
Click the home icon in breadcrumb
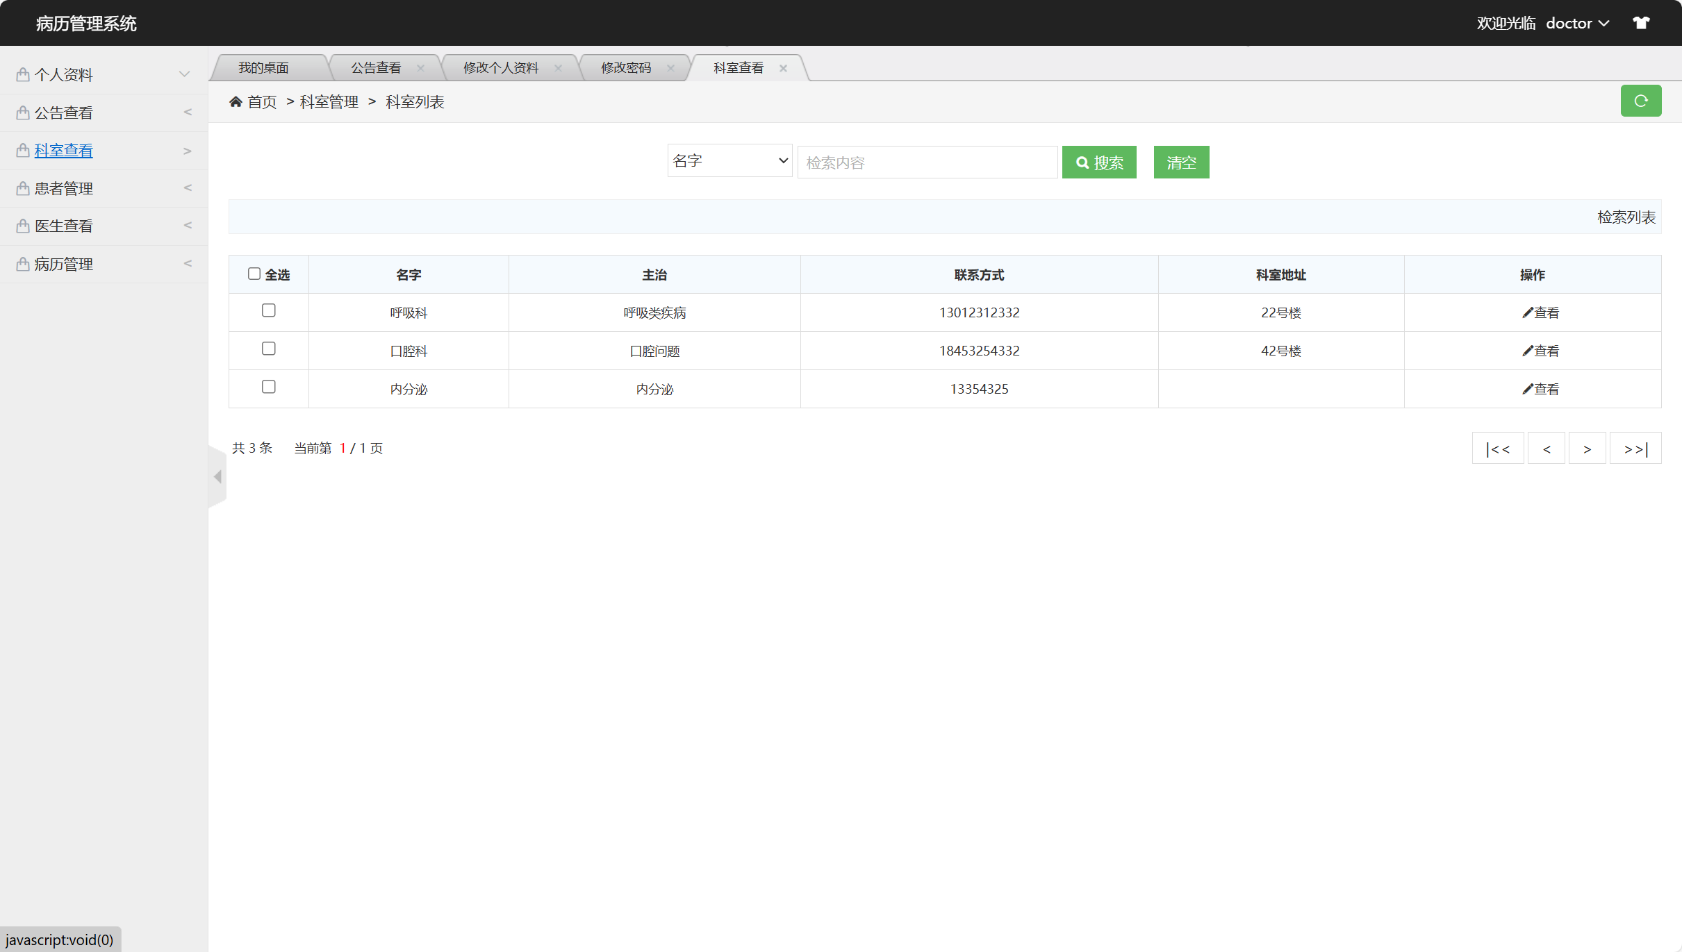point(236,102)
